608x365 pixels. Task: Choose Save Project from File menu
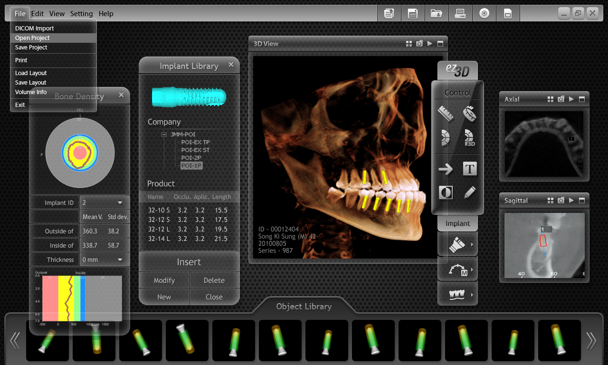53,48
